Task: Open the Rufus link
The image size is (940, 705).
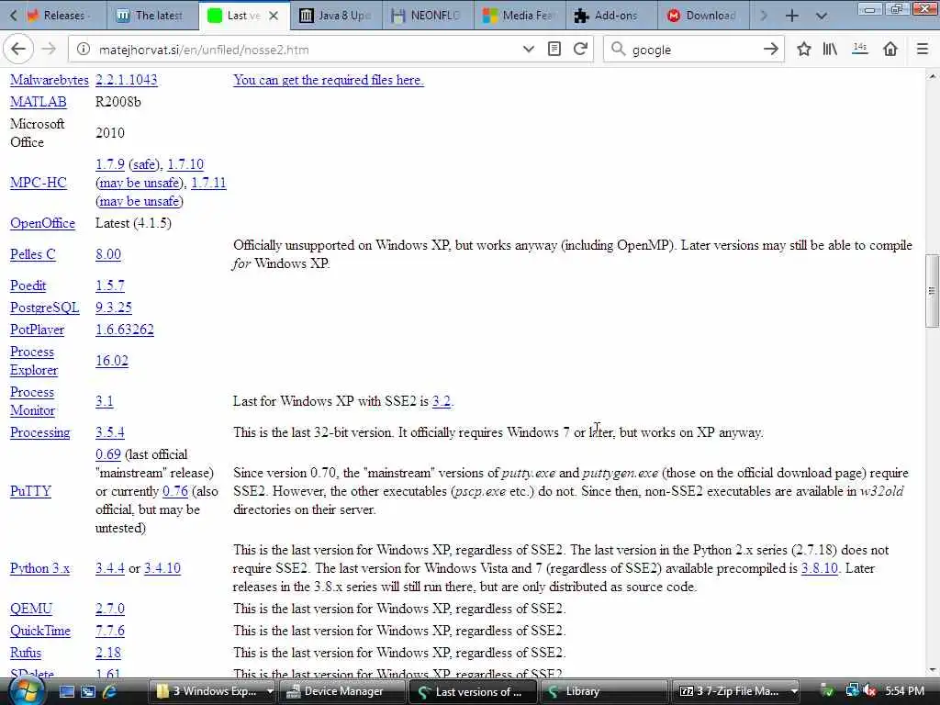Action: (x=26, y=653)
